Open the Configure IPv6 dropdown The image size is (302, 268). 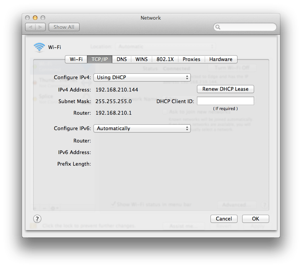coord(142,129)
